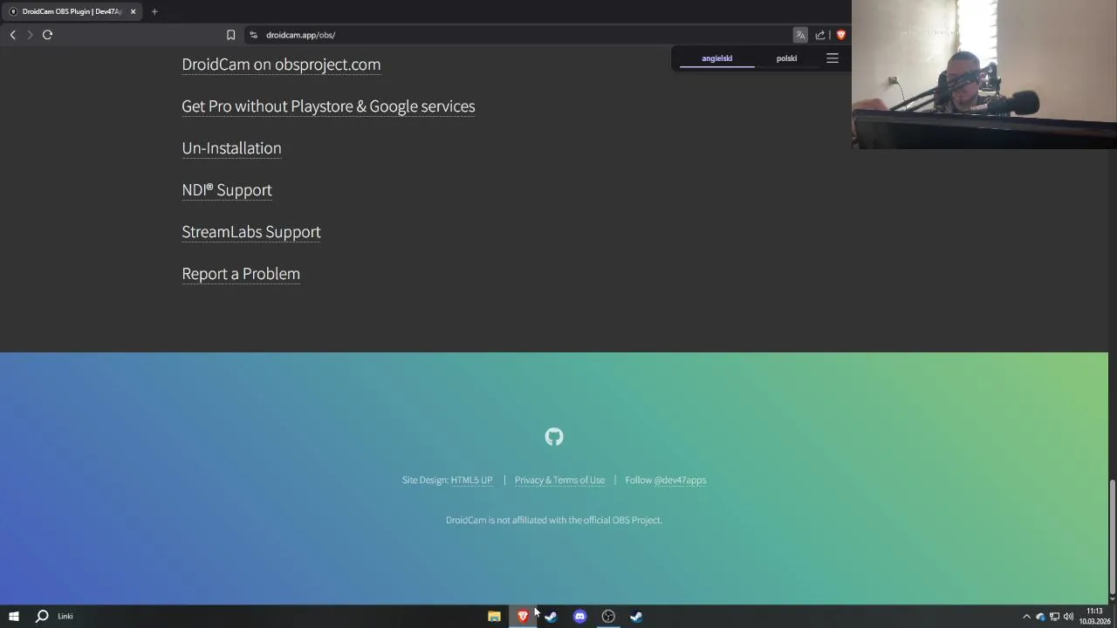Open last Steam icon in taskbar

click(637, 616)
